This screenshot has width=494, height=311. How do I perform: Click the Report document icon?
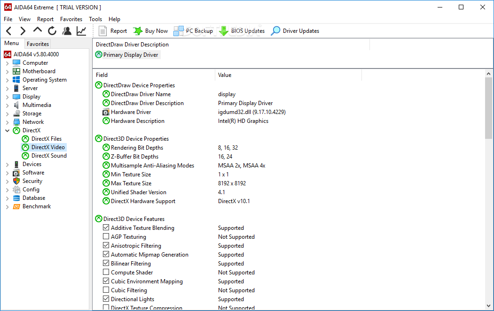103,31
